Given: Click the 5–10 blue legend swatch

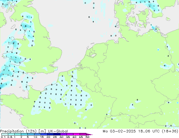Looking at the screenshot, I should click(31, 134).
